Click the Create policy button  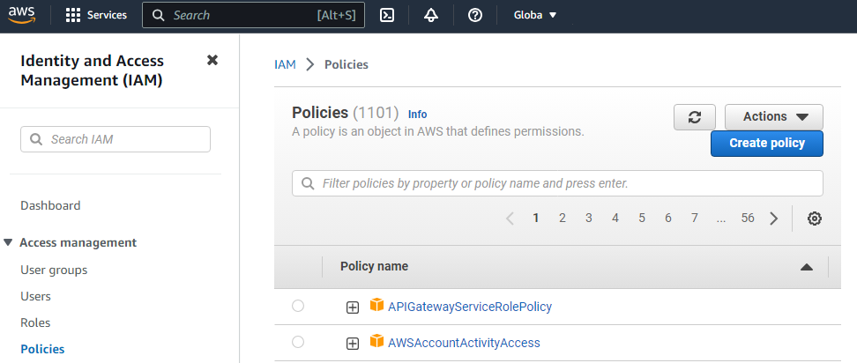[x=766, y=144]
